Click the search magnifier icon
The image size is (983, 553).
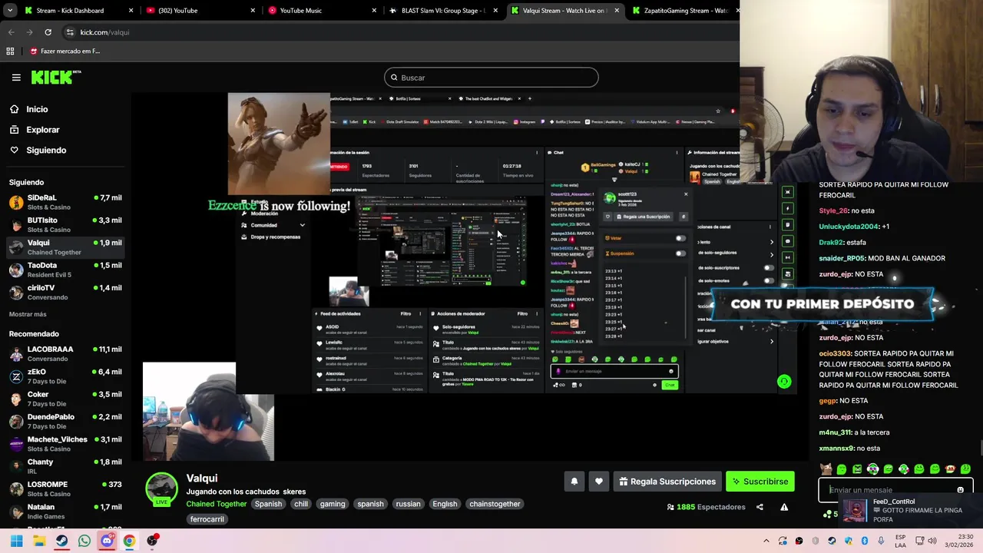point(394,78)
